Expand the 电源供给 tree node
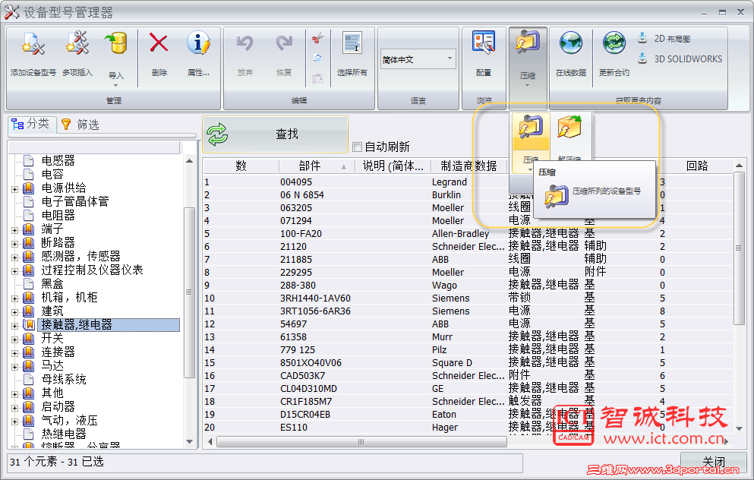The height and width of the screenshot is (480, 754). click(x=15, y=189)
